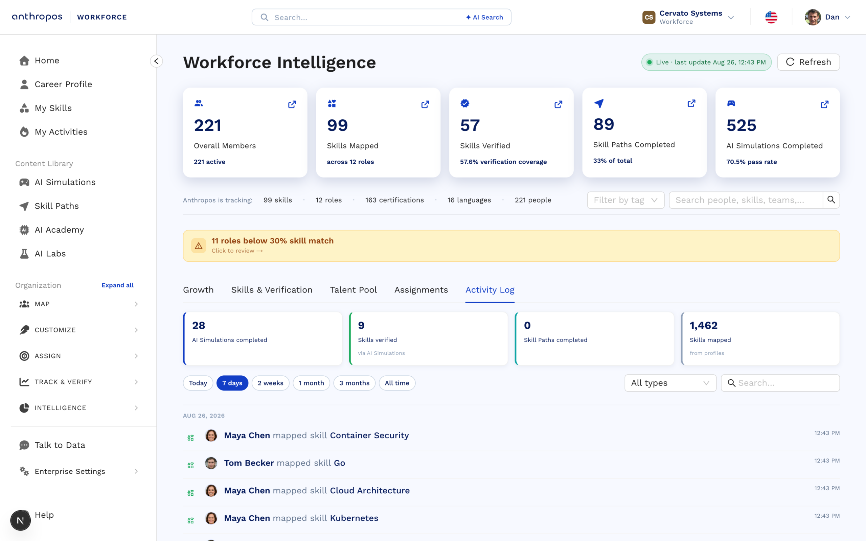Open external link on Skills Verified card
Image resolution: width=866 pixels, height=541 pixels.
pyautogui.click(x=558, y=104)
